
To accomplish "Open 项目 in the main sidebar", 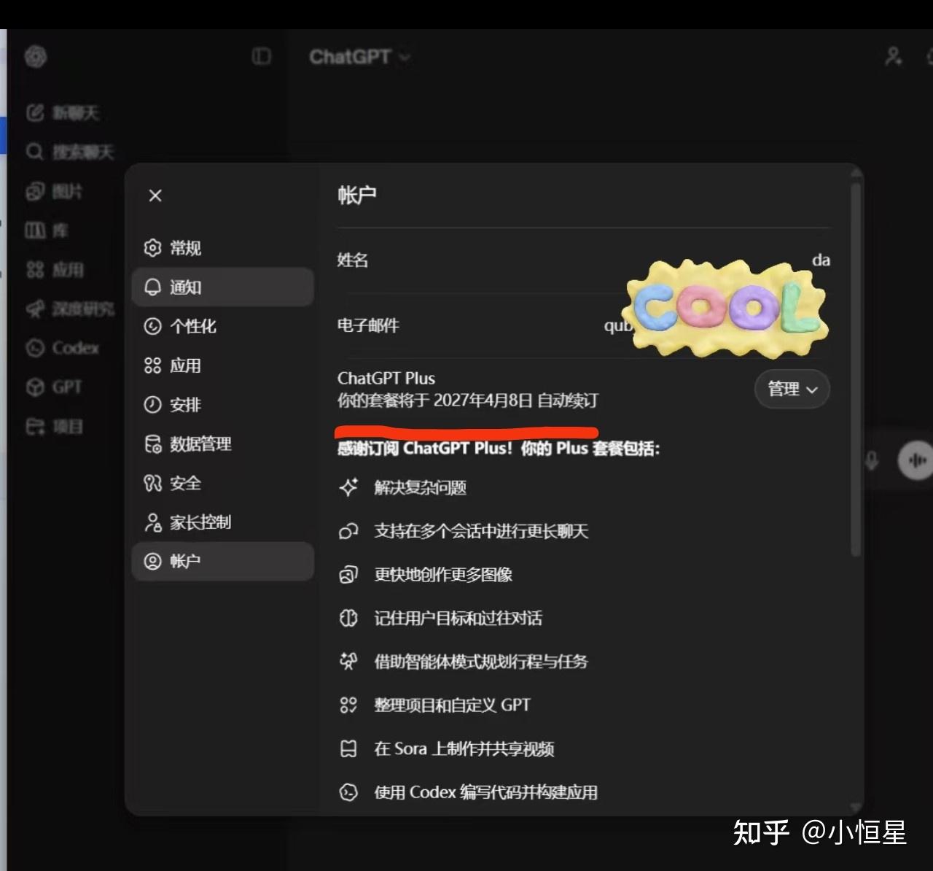I will [54, 426].
